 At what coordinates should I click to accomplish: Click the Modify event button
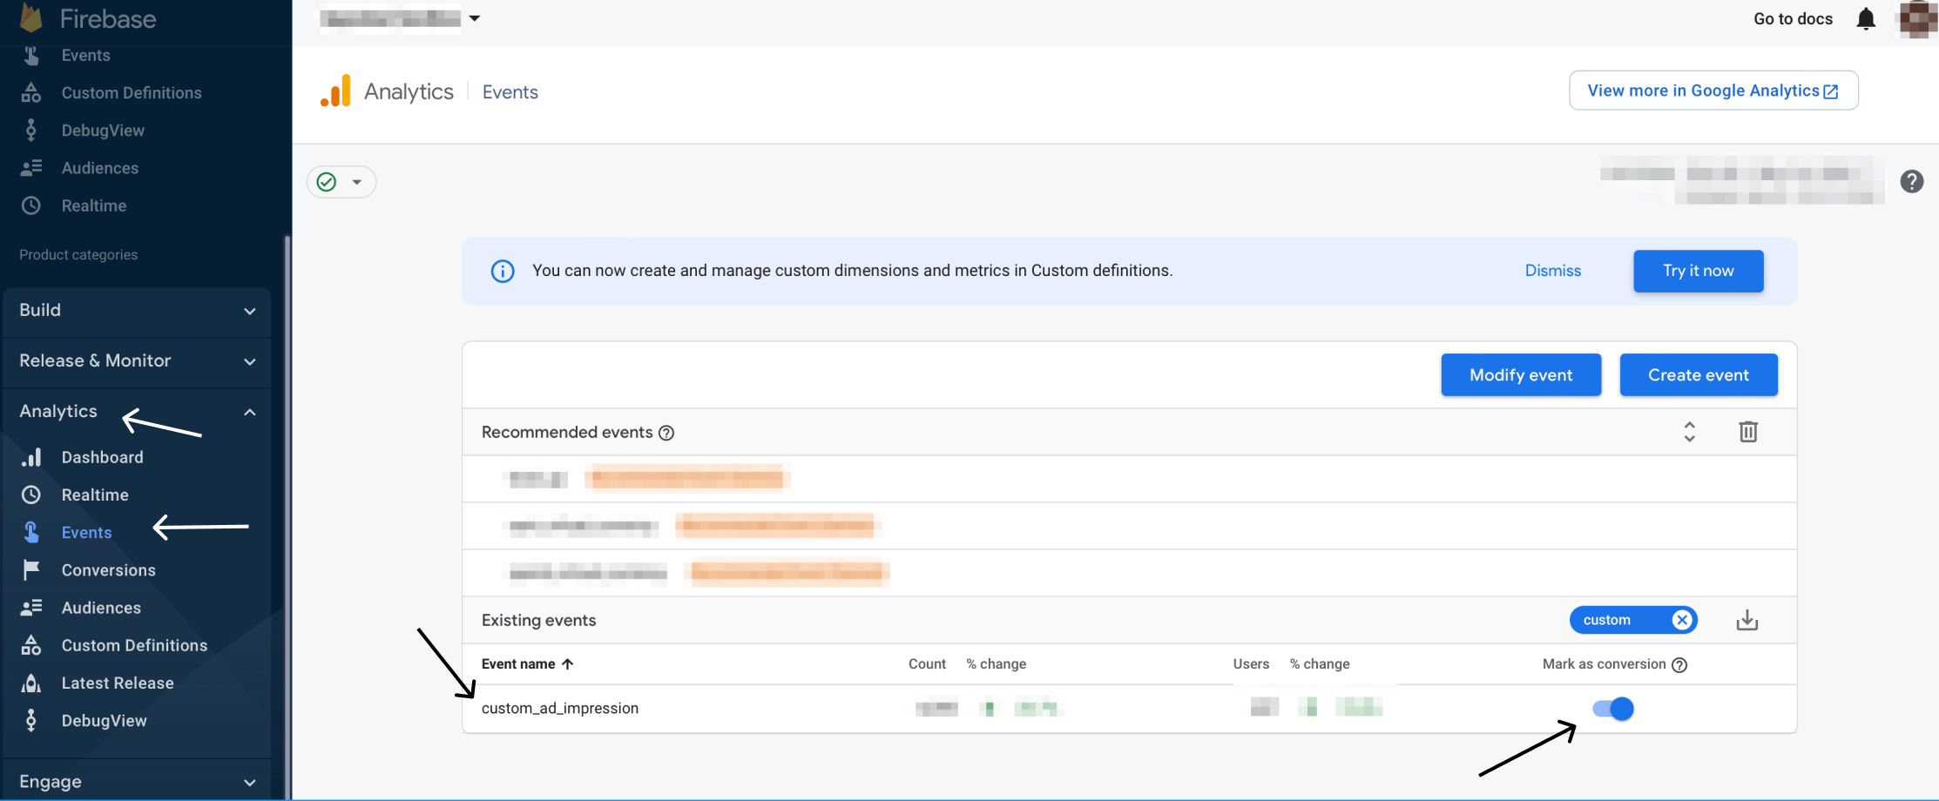point(1520,375)
